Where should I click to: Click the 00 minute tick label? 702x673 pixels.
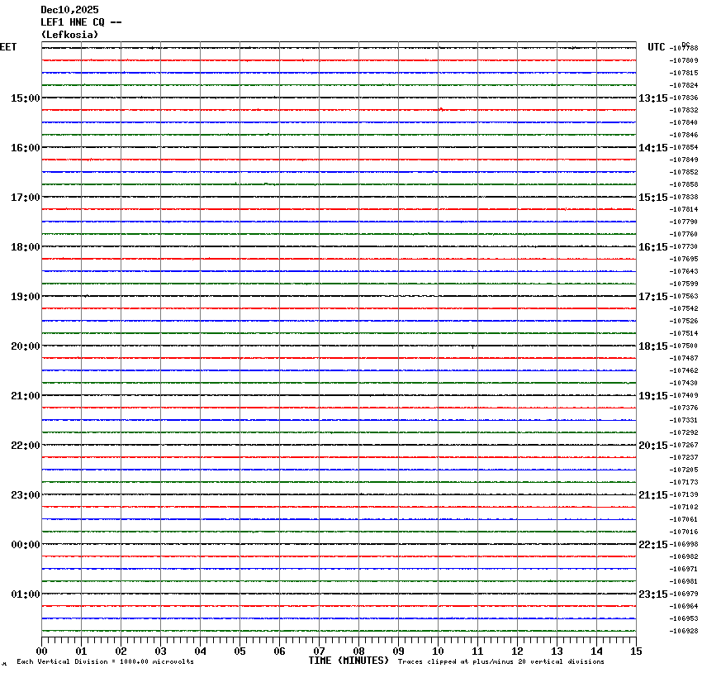41,652
